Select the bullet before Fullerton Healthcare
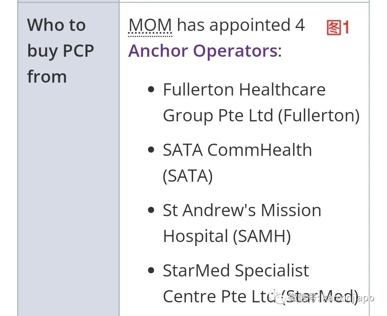Screen dimensions: 387x316 (151, 89)
